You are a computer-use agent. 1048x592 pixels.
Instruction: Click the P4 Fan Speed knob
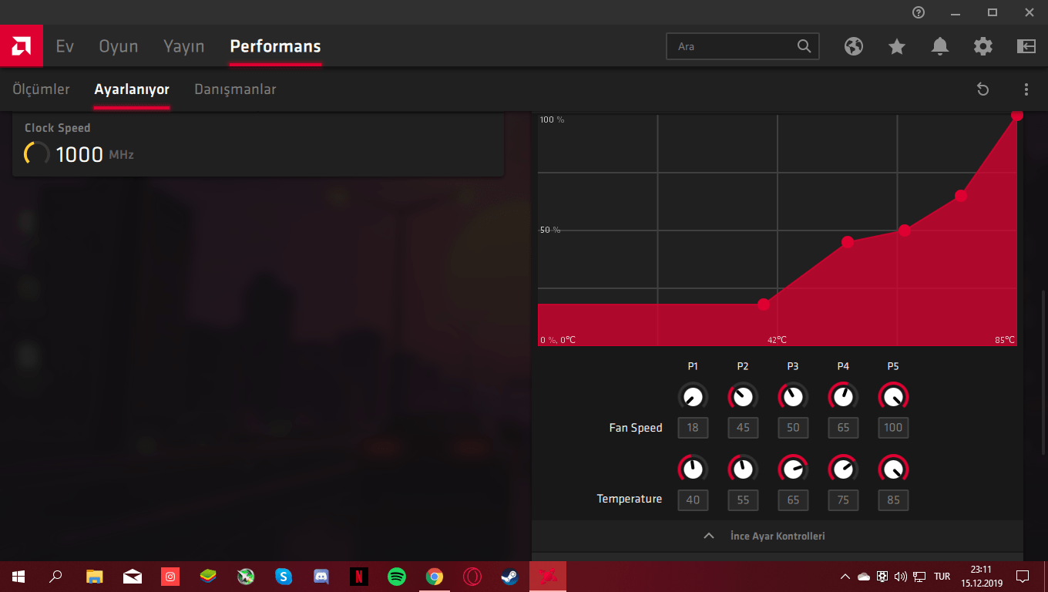coord(843,397)
